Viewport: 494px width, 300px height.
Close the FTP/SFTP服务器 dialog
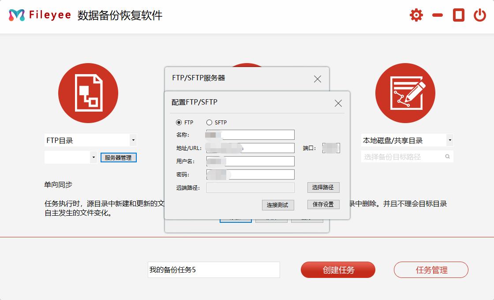point(317,79)
